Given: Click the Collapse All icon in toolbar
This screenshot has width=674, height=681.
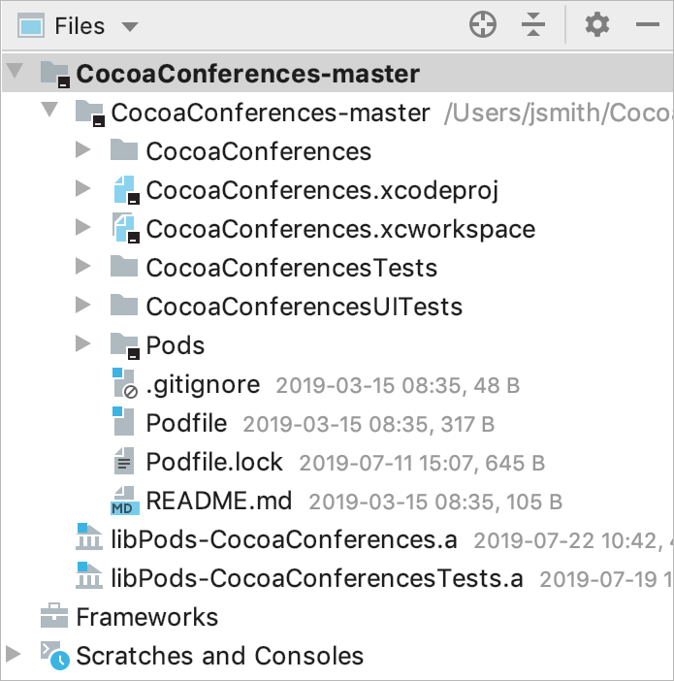Looking at the screenshot, I should point(533,25).
